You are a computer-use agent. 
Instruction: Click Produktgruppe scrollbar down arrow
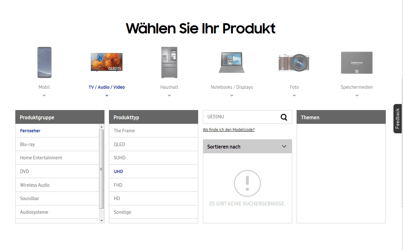point(102,220)
